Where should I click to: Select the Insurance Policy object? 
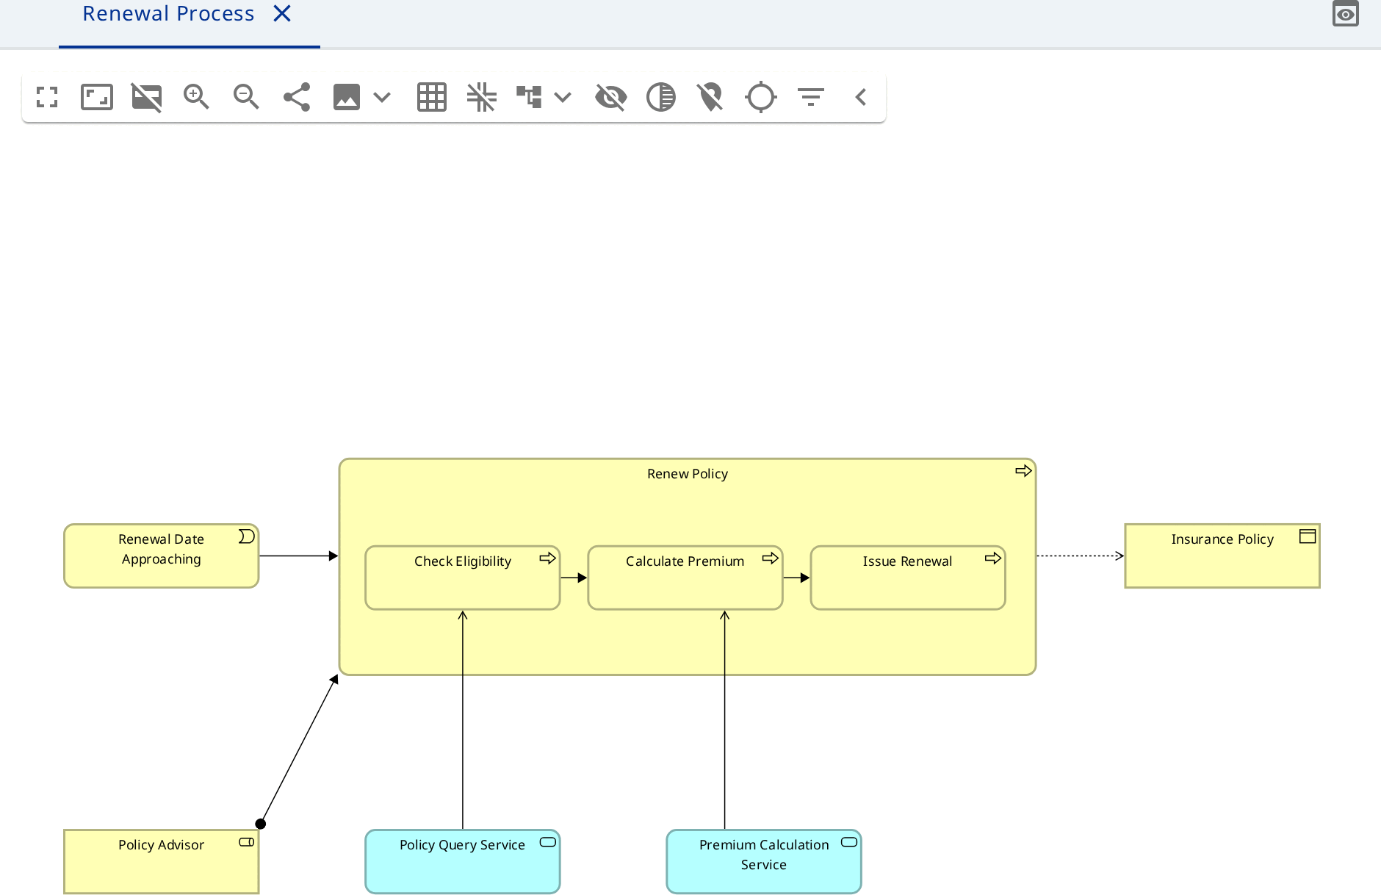[1222, 556]
